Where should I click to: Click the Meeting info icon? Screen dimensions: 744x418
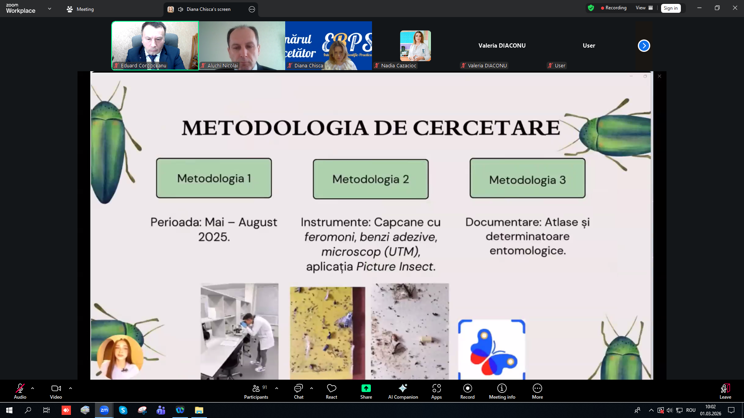click(502, 389)
